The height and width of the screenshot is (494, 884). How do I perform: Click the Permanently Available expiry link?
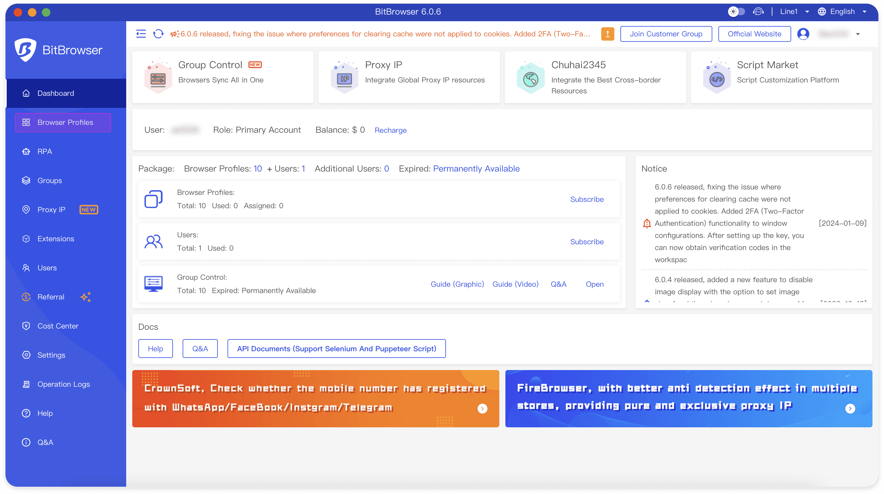476,169
